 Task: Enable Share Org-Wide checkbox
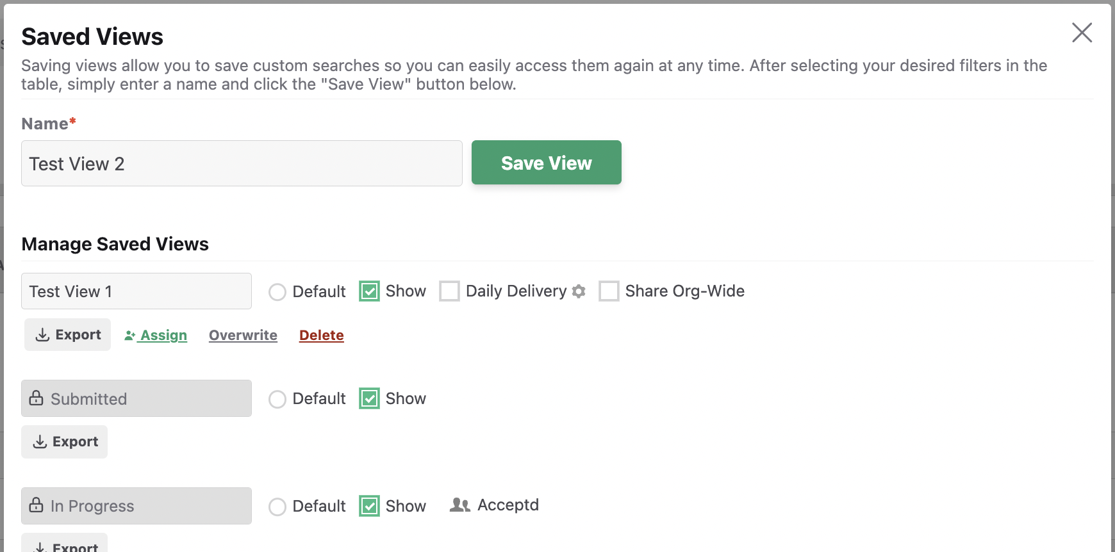coord(609,291)
